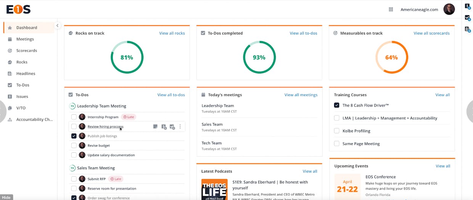Click the Hide button at bottom left

(6, 197)
